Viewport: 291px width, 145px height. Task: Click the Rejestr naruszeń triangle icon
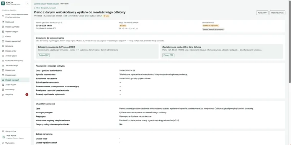[x=3, y=80]
